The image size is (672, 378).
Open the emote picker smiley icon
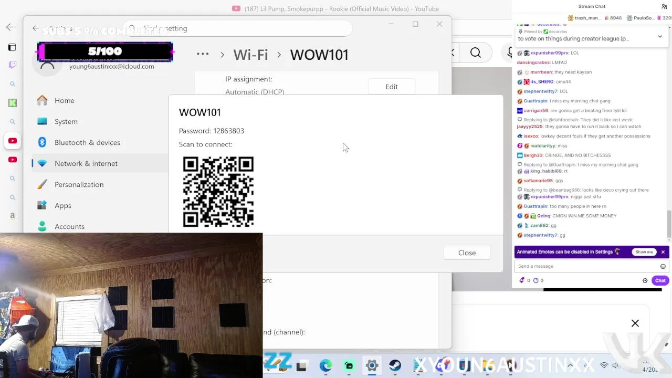coord(663,266)
